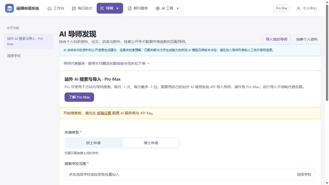Open the AI 工具 menu
This screenshot has width=329, height=185.
(x=167, y=8)
